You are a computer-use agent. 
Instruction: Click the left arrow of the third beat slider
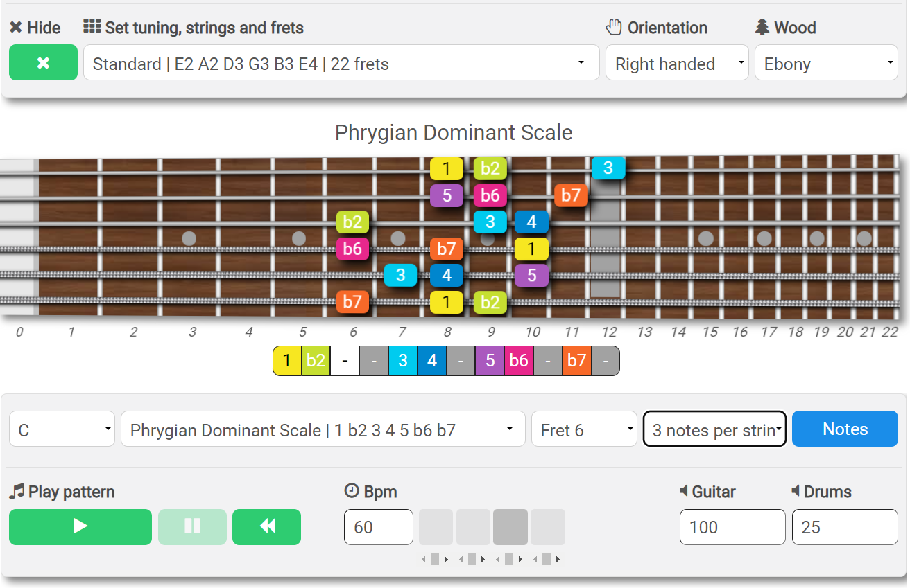499,559
